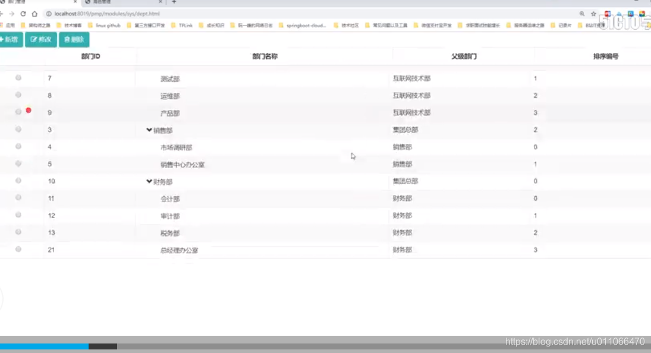Seek the video progress bar at bottom

[326, 346]
